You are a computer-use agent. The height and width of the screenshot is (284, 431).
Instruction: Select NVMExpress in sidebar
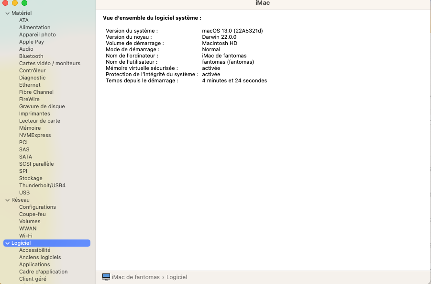pos(35,135)
